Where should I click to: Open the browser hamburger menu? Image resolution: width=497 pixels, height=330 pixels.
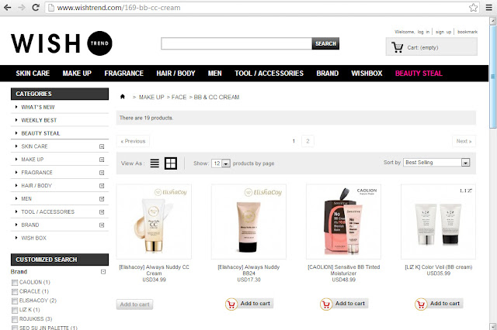coord(488,7)
